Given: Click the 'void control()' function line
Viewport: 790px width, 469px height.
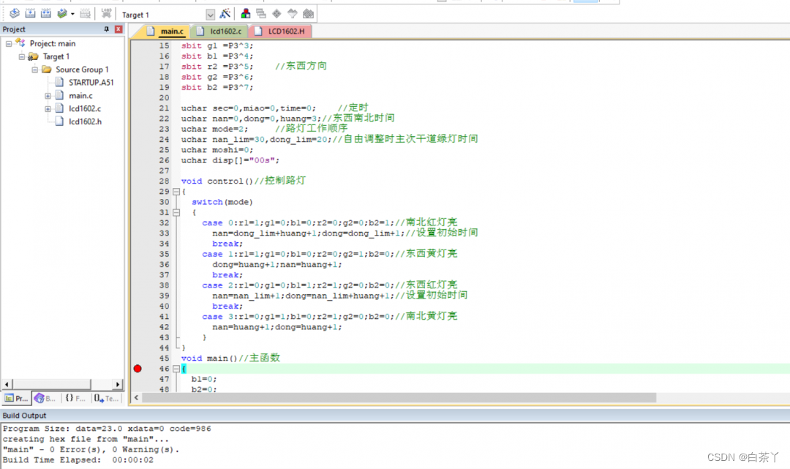Looking at the screenshot, I should coord(244,181).
